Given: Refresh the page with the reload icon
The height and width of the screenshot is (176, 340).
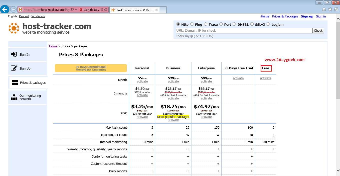Looking at the screenshot, I should tap(106, 10).
